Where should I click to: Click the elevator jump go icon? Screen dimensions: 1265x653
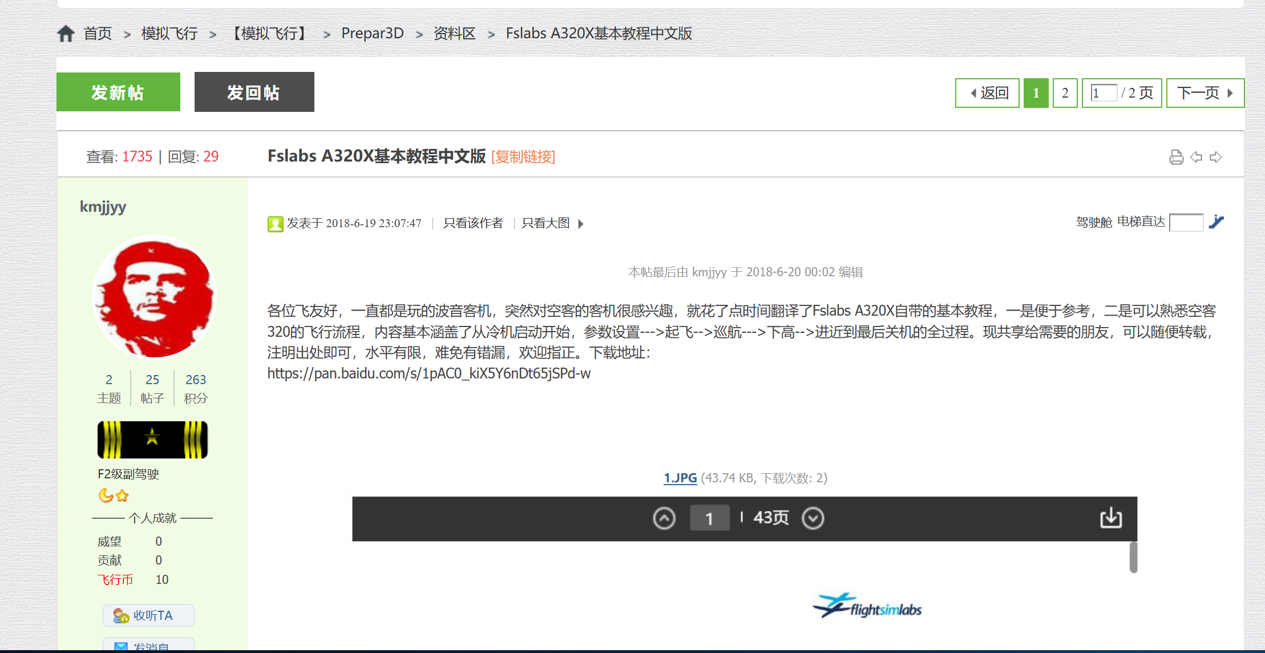pos(1216,221)
